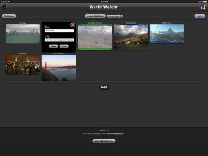208x156 pixels.
Task: Open the Matterhorn webcam thumbnail
Action: tap(167, 34)
